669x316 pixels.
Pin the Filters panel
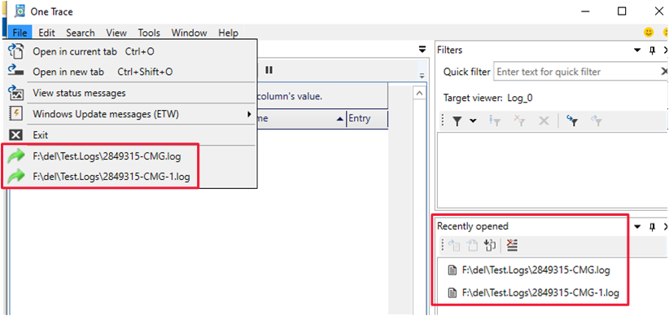[x=652, y=50]
